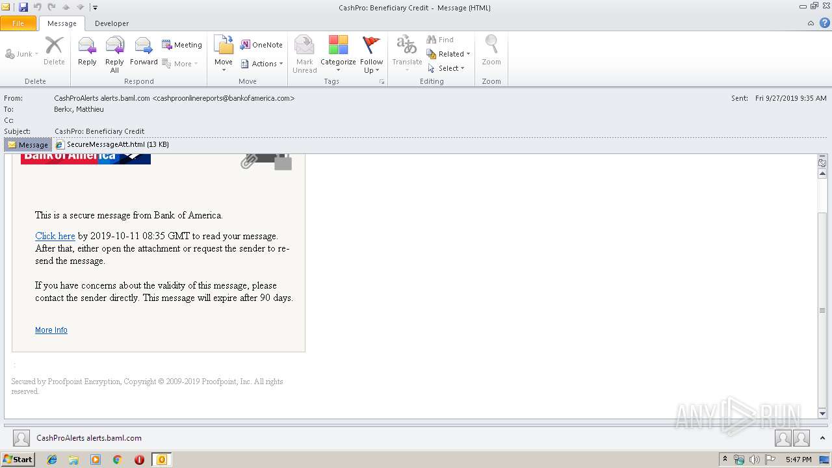
Task: Save message using quick access icon
Action: click(23, 7)
